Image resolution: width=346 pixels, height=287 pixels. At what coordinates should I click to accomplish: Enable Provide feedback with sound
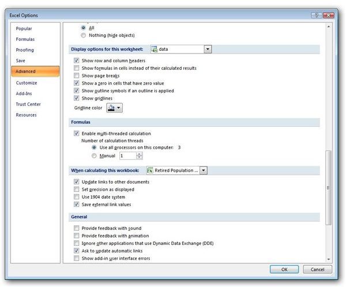[76, 228]
